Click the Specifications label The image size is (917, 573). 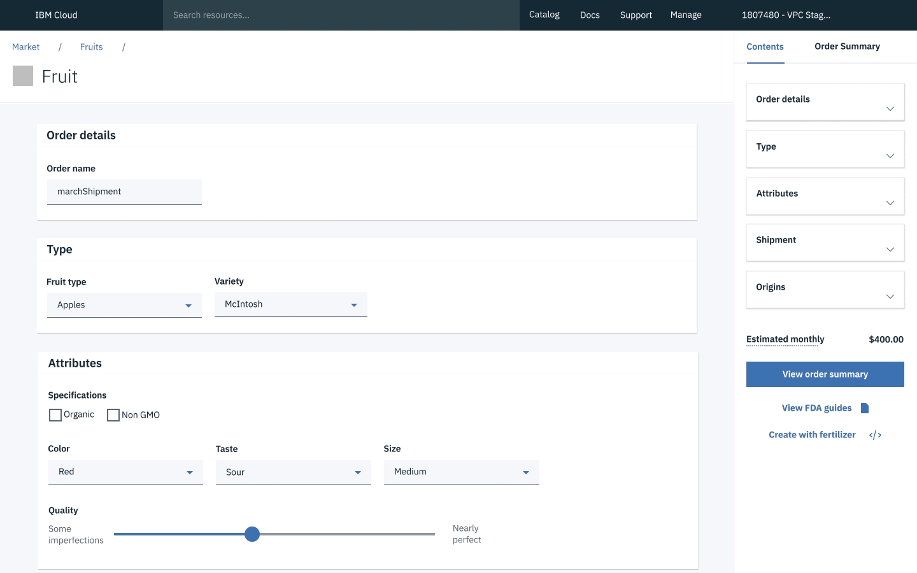pos(77,395)
